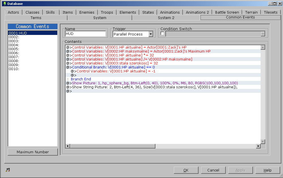283x178 pixels.
Task: Click the Maximum Number button
Action: (33, 152)
